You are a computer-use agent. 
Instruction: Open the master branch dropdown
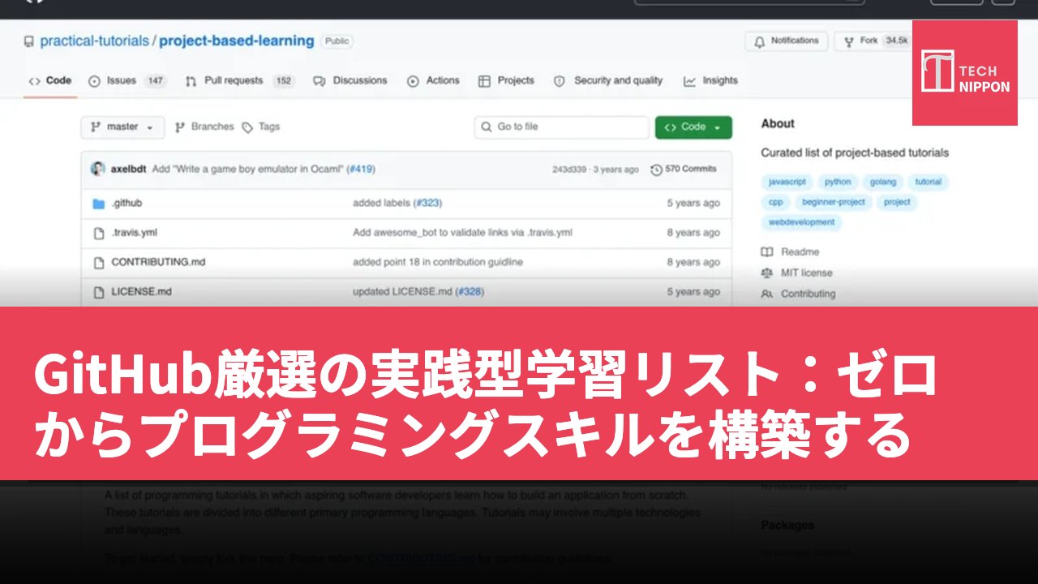(x=122, y=127)
